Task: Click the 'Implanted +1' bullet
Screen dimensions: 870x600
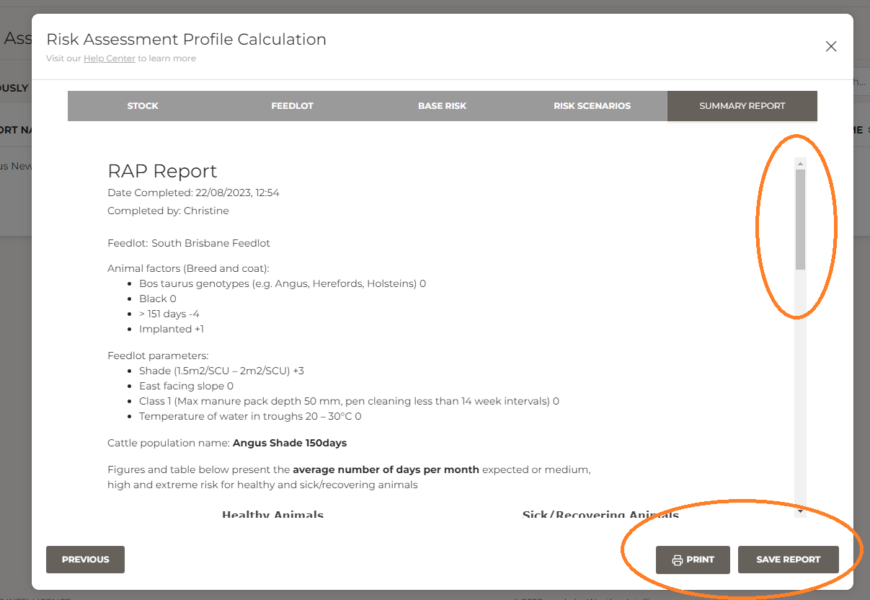Action: (x=172, y=329)
